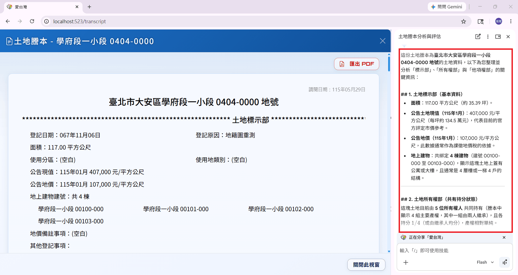The width and height of the screenshot is (518, 275).
Task: Click 地上建物建號:共 4 棟 text
Action: [x=60, y=197]
